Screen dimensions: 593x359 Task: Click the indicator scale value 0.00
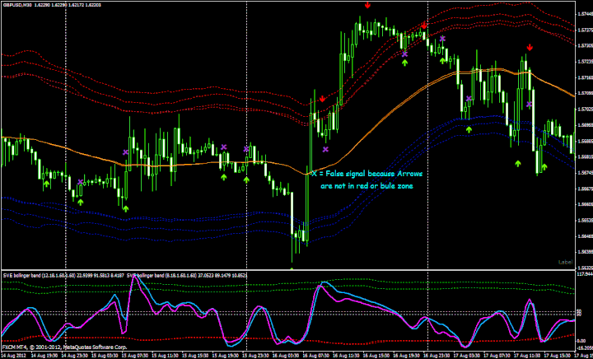(x=581, y=341)
